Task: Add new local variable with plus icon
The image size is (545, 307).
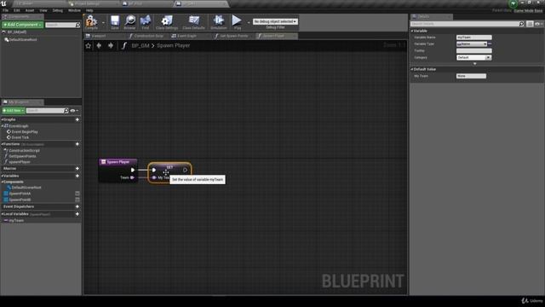Action: [77, 214]
